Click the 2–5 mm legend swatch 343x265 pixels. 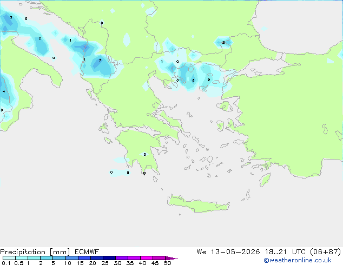[47, 258]
